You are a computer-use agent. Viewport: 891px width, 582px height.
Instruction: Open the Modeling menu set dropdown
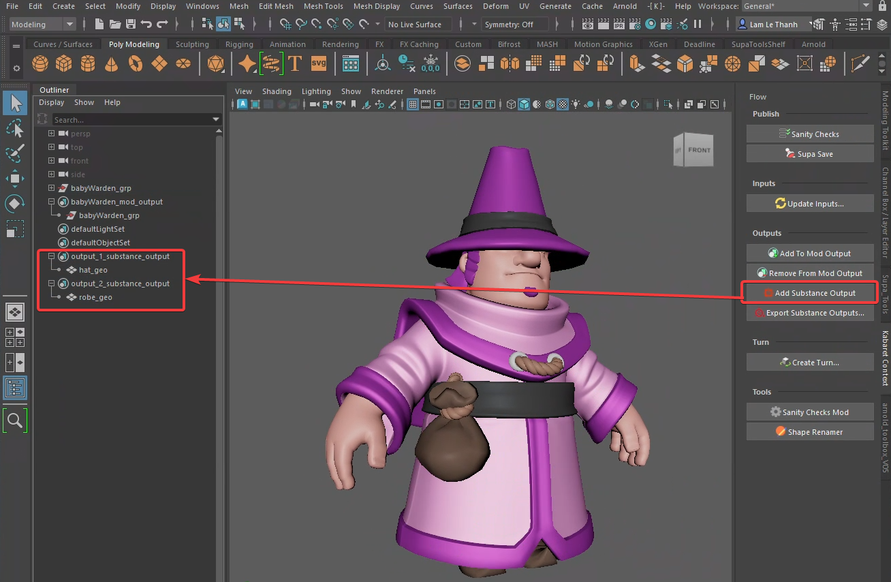42,25
